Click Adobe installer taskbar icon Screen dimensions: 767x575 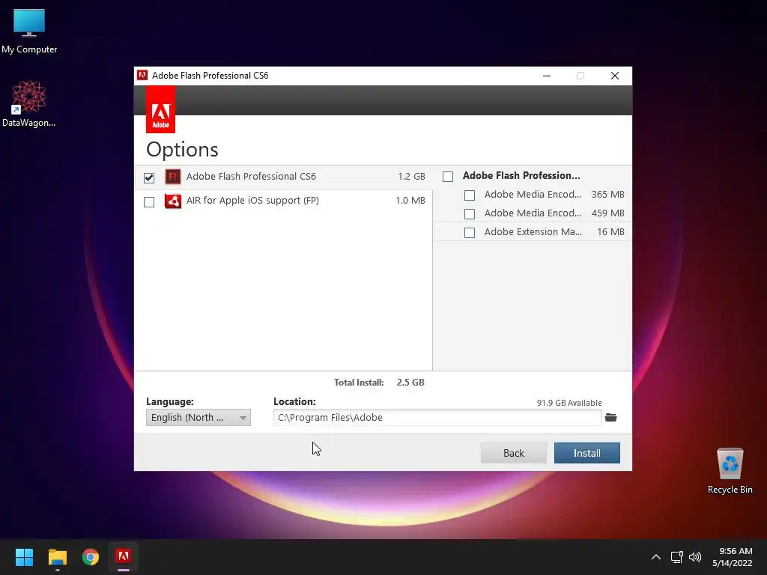[124, 557]
